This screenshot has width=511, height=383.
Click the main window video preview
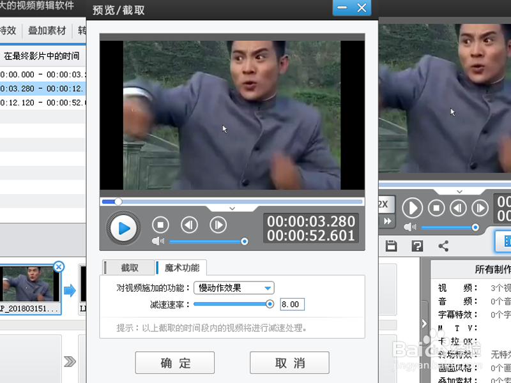445,98
